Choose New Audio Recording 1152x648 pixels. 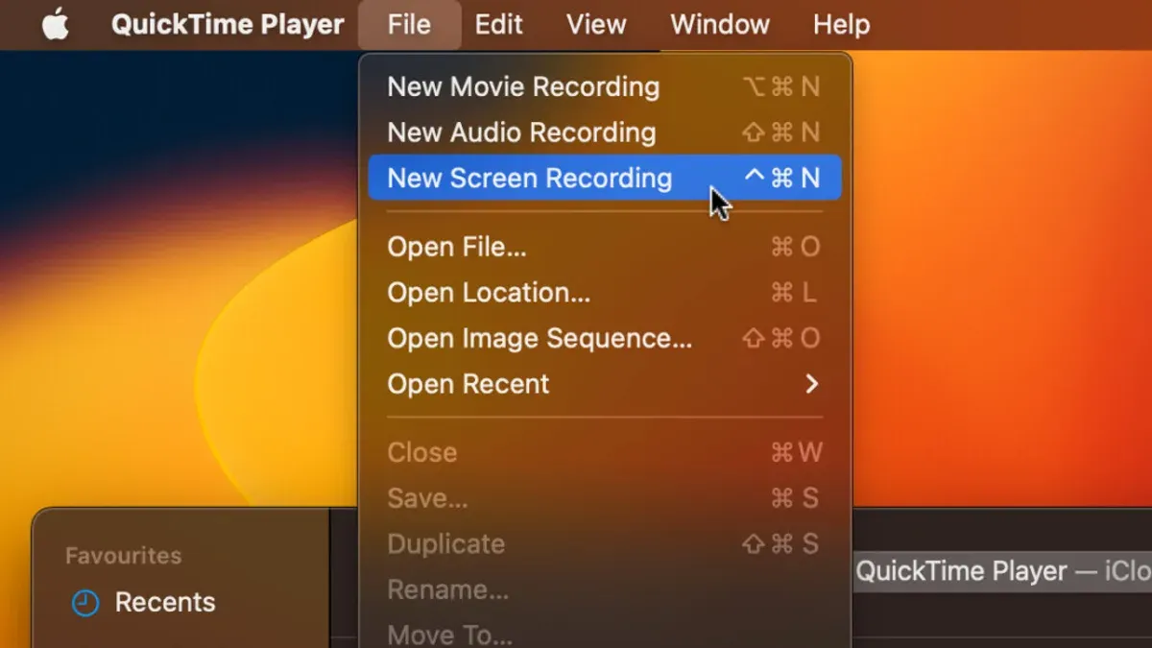605,132
